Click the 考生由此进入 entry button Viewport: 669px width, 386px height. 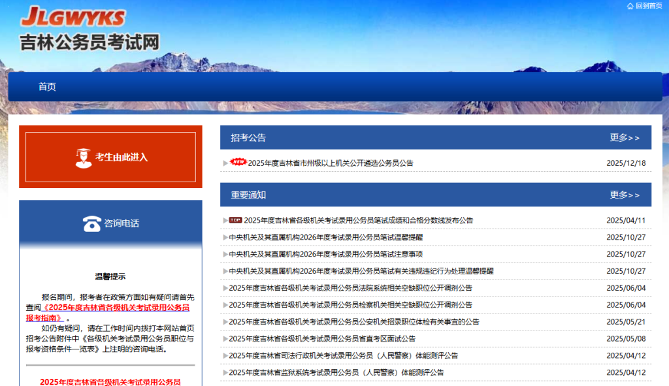point(109,157)
